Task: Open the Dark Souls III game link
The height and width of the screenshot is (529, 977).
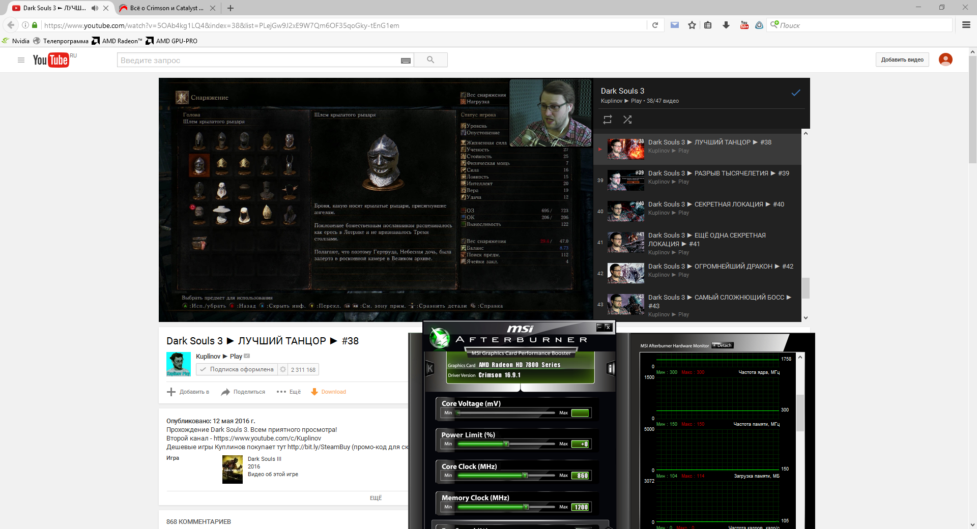Action: [x=264, y=459]
